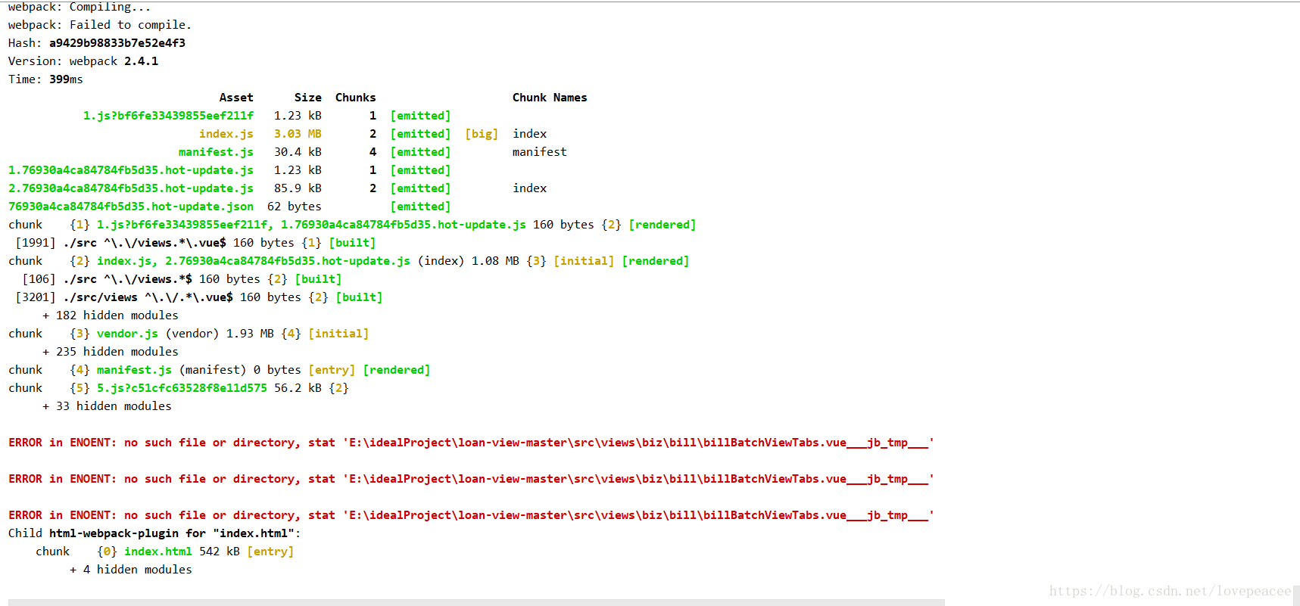Click the yellow index.js asset name
Viewport: 1300px width, 606px height.
pyautogui.click(x=226, y=134)
